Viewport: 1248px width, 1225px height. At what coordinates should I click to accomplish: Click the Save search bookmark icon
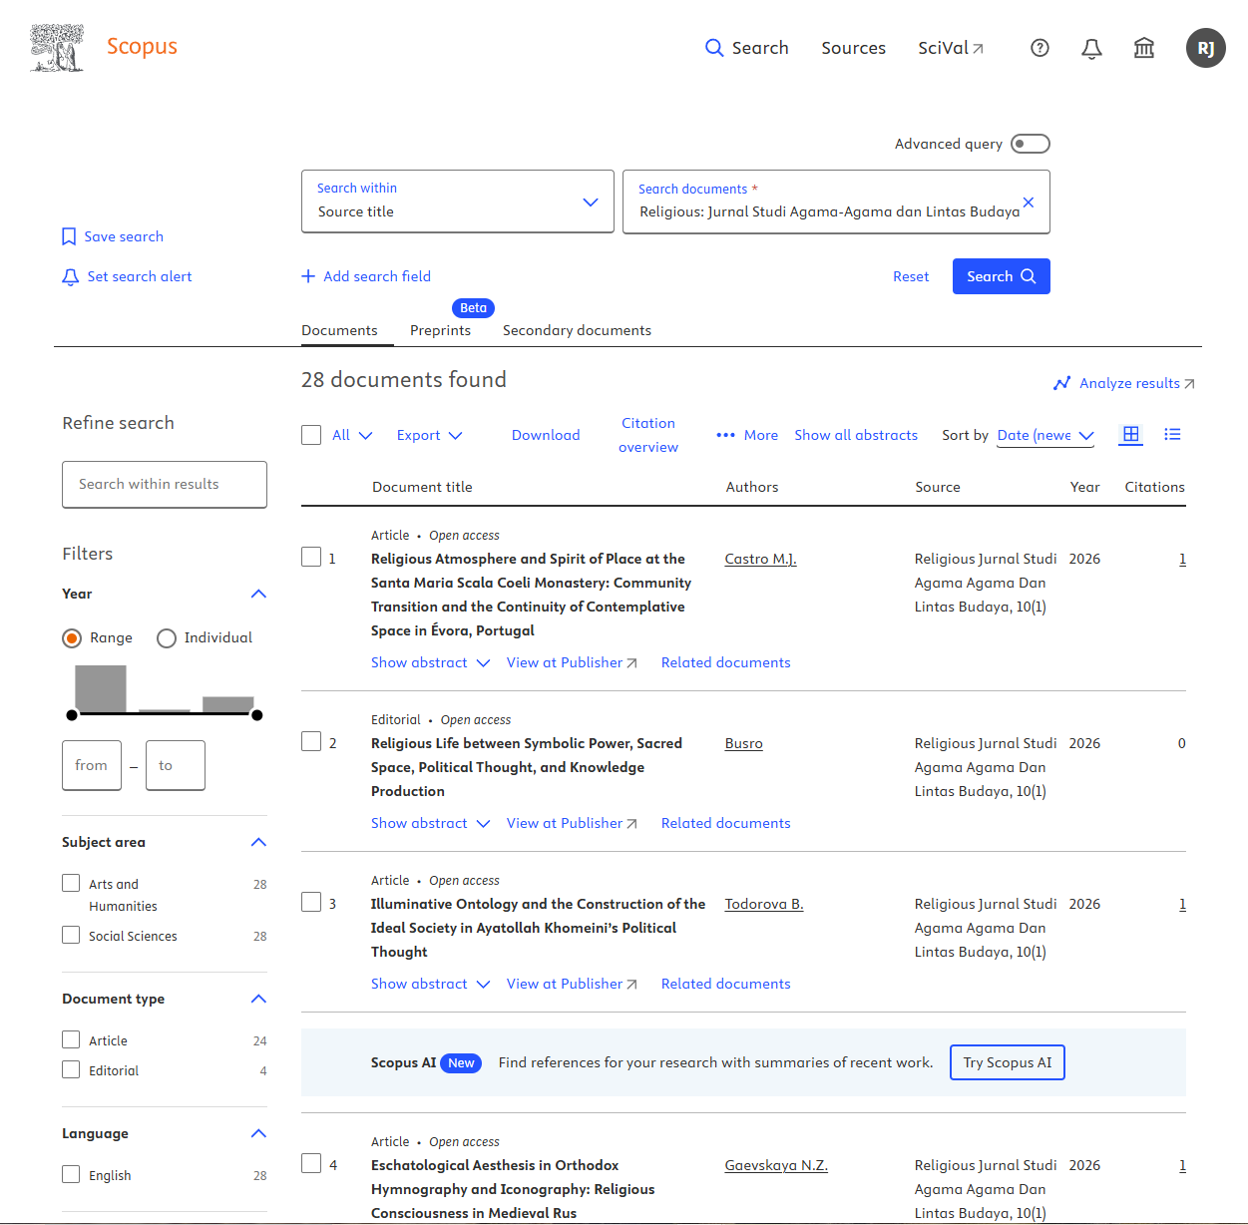69,236
